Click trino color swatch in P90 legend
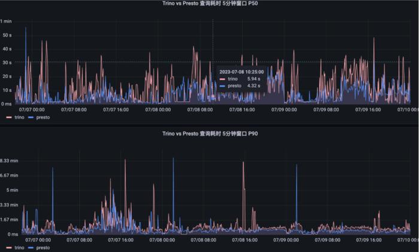This screenshot has width=419, height=252. click(9, 248)
